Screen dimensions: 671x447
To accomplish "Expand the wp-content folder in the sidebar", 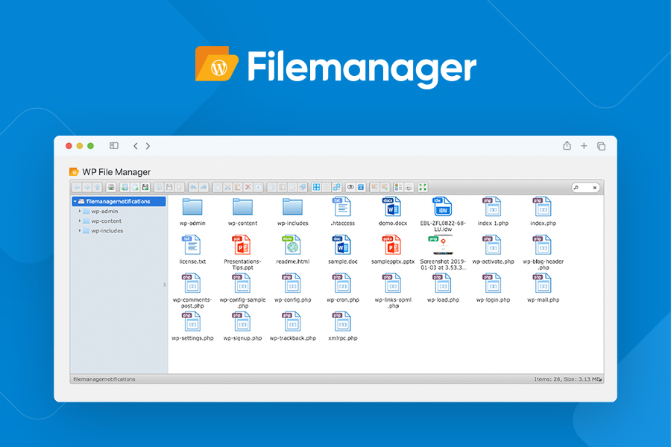I will pos(79,221).
